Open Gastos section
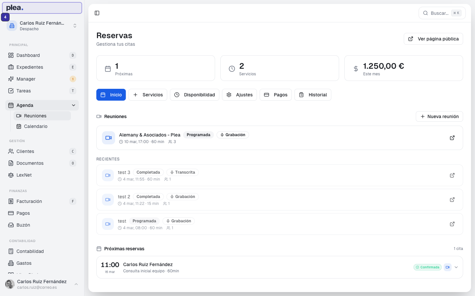475x296 pixels. click(42, 263)
